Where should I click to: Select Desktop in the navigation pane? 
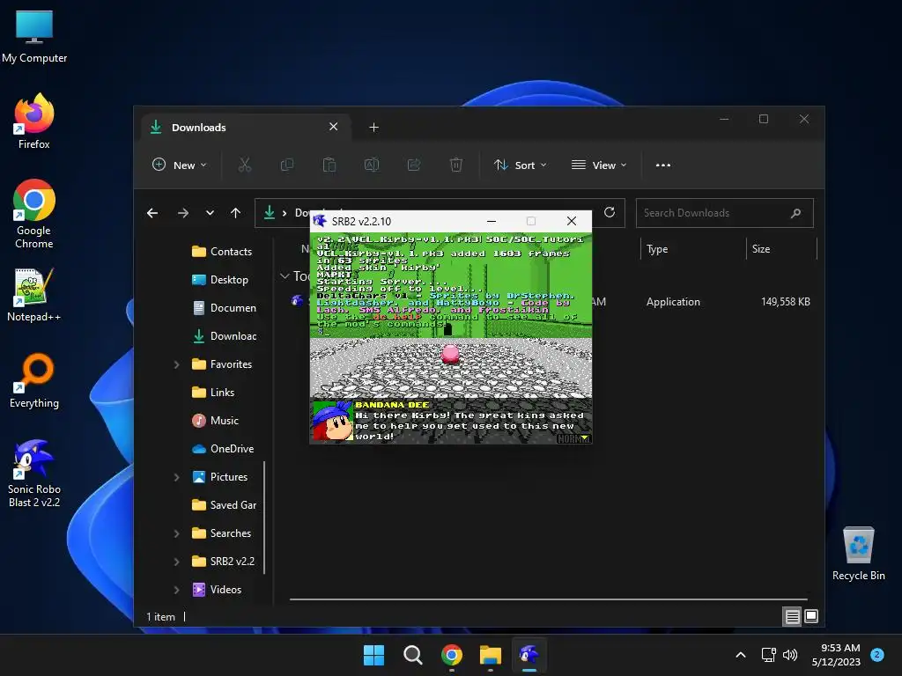(x=220, y=280)
